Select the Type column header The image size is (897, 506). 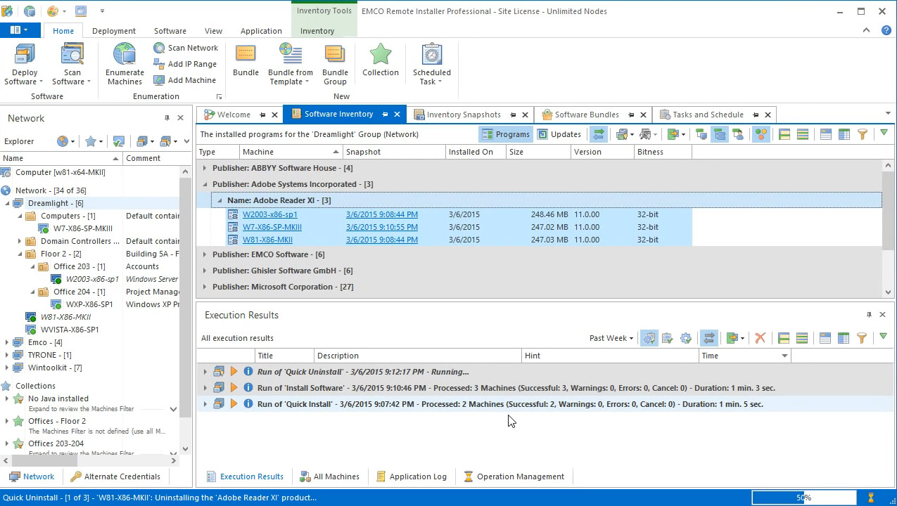(x=208, y=152)
